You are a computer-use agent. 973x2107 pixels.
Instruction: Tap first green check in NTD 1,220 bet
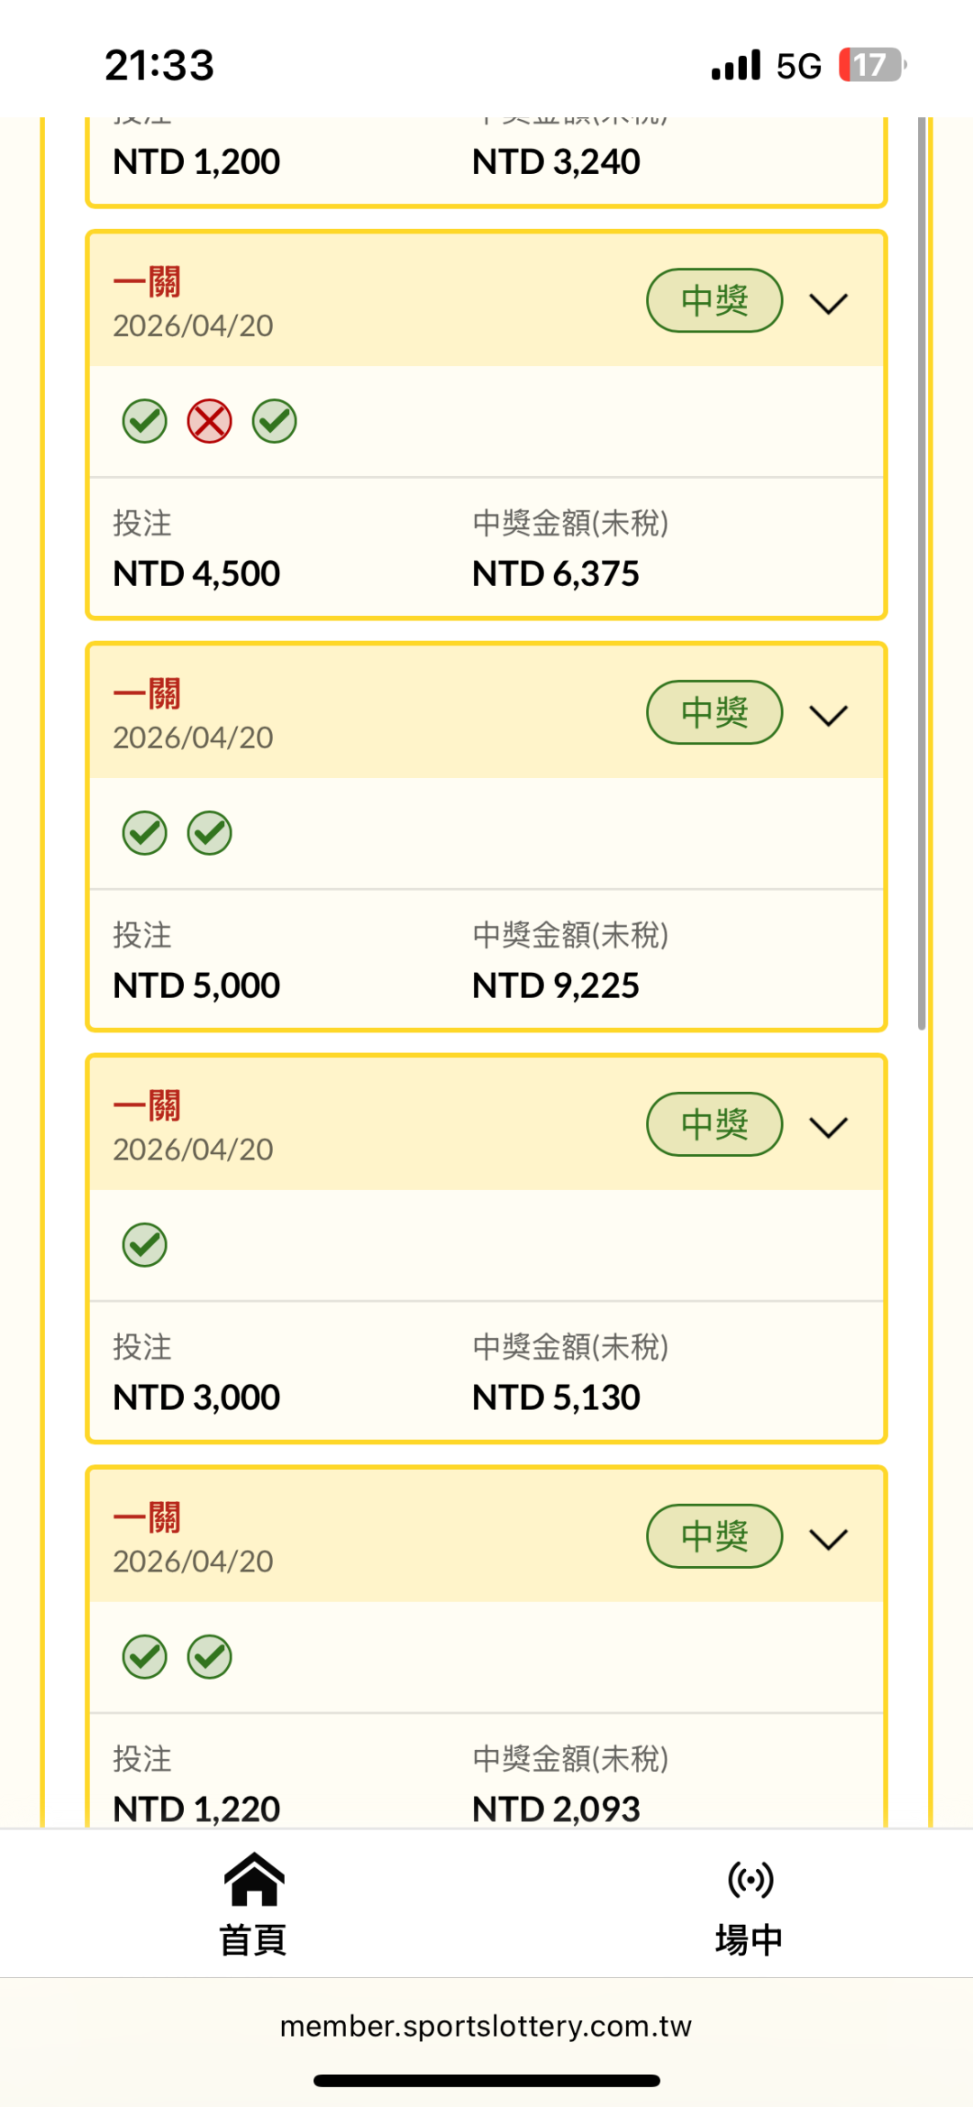144,1657
